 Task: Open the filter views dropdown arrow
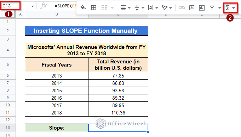220,8
